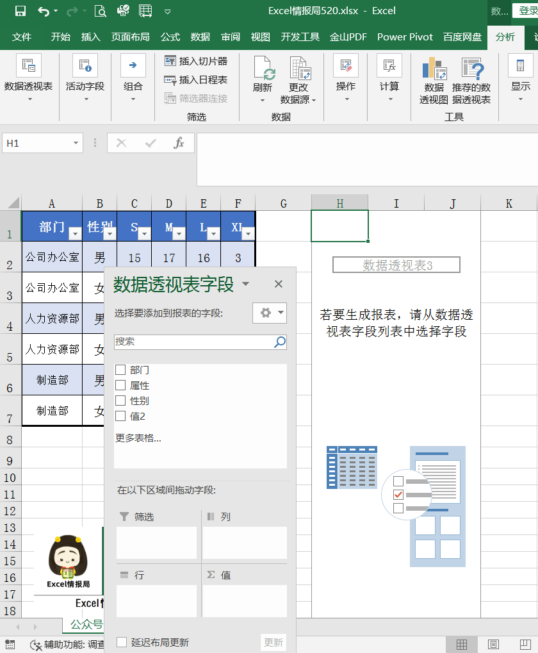Click the insert function fx icon

(x=179, y=144)
